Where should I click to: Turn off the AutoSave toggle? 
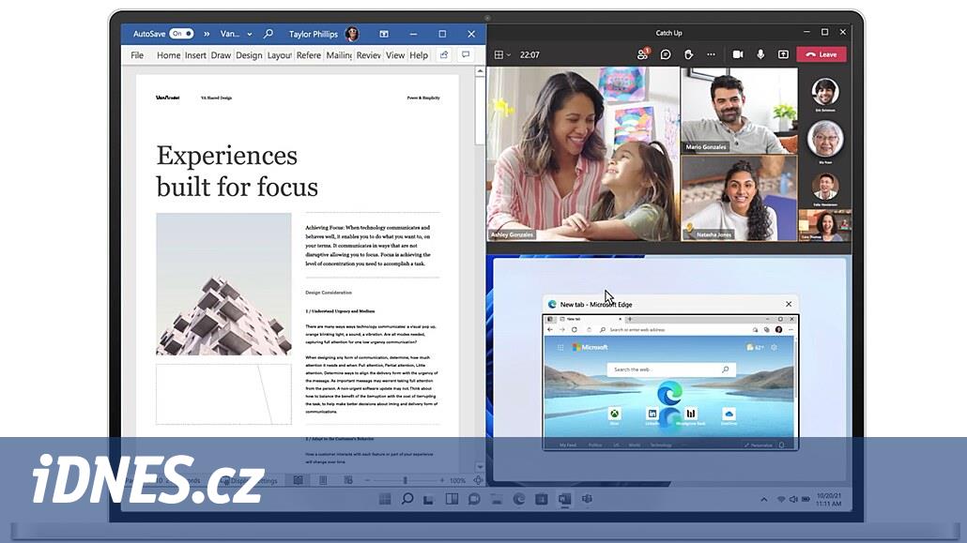point(181,34)
